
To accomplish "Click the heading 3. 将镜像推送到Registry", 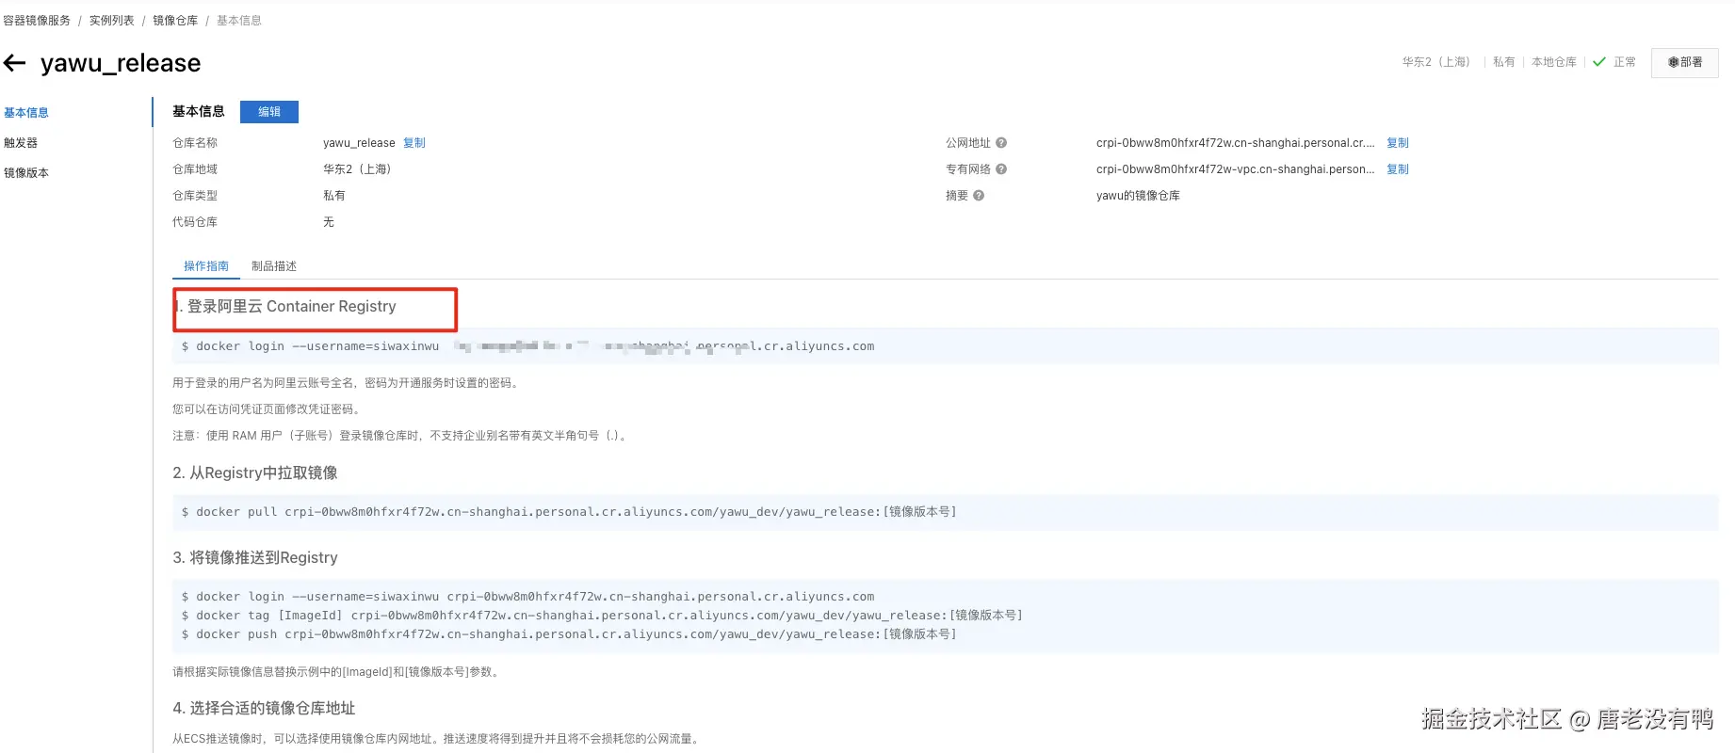I will pyautogui.click(x=255, y=557).
